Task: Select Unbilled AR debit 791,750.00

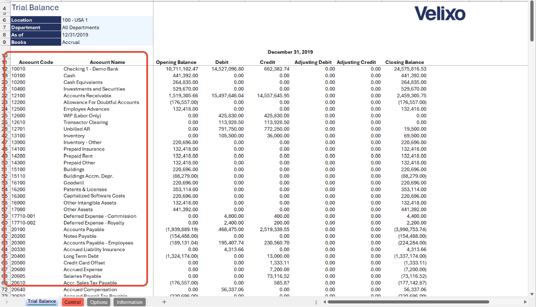Action: coord(231,129)
